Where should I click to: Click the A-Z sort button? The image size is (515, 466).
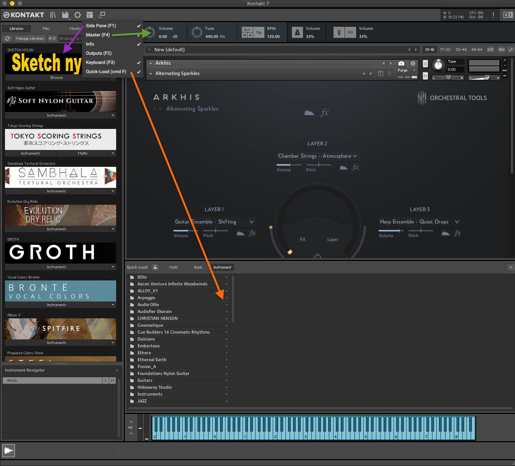pos(52,39)
